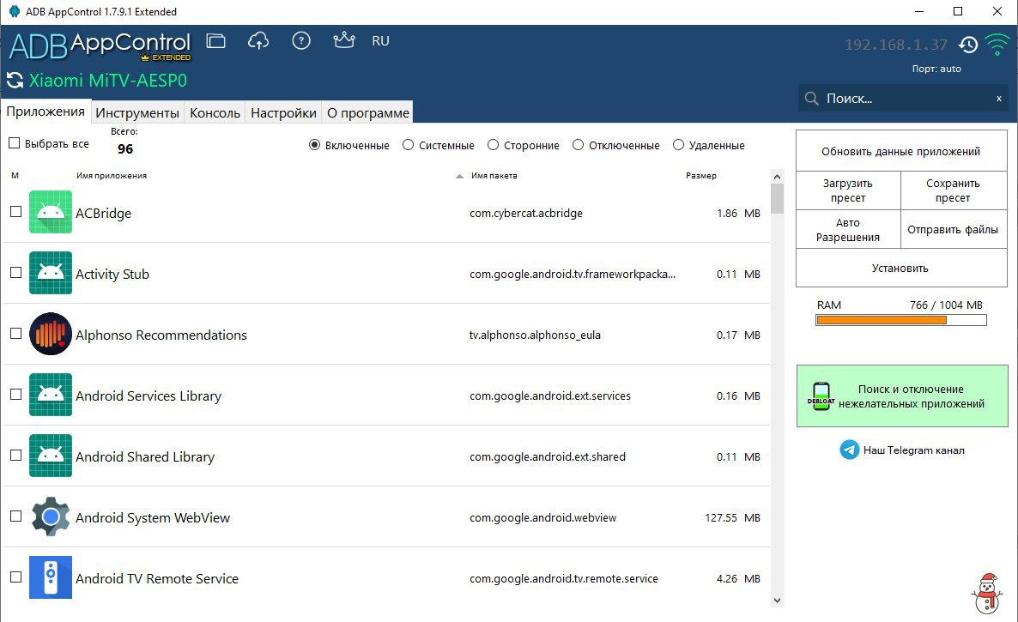Open the О программе tab

[x=368, y=113]
